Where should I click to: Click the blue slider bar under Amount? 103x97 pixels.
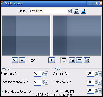coord(91,77)
